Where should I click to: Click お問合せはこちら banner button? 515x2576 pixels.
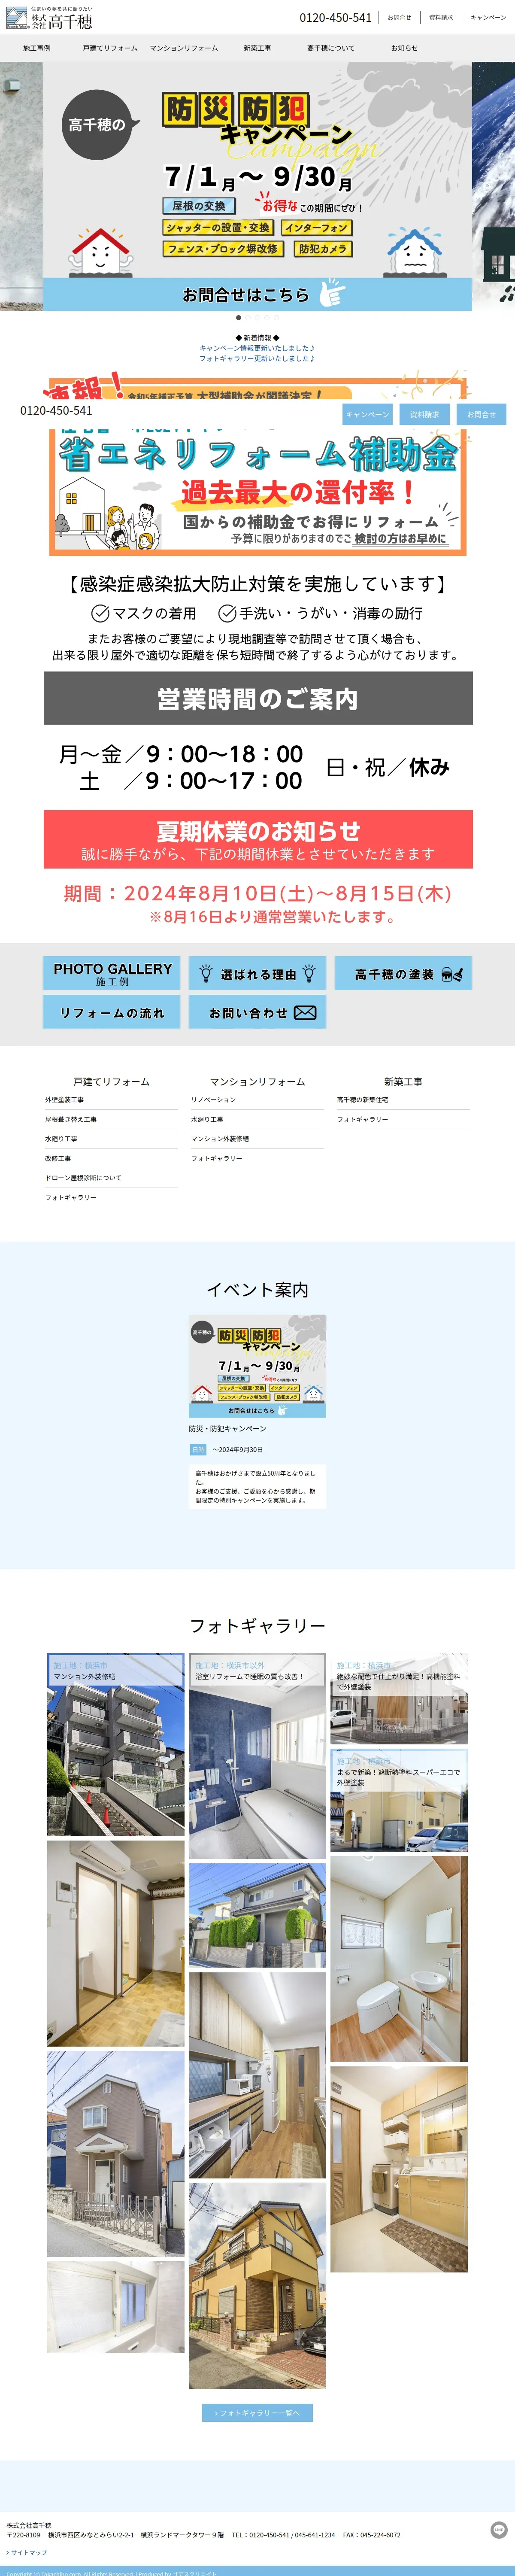pyautogui.click(x=257, y=294)
